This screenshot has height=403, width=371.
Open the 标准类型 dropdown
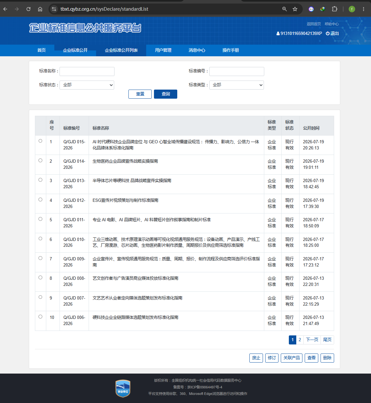tap(236, 85)
